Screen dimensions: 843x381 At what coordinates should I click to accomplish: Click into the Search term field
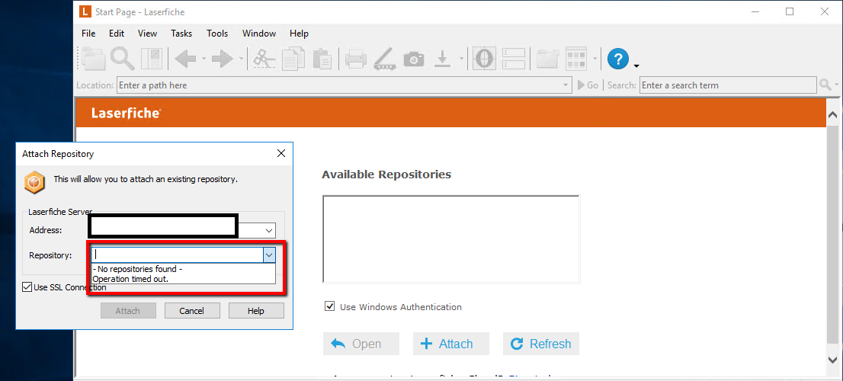click(728, 85)
